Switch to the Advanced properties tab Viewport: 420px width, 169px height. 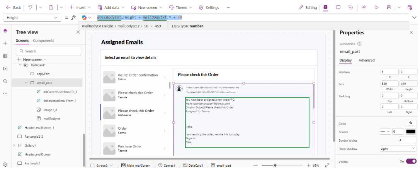[x=366, y=61]
